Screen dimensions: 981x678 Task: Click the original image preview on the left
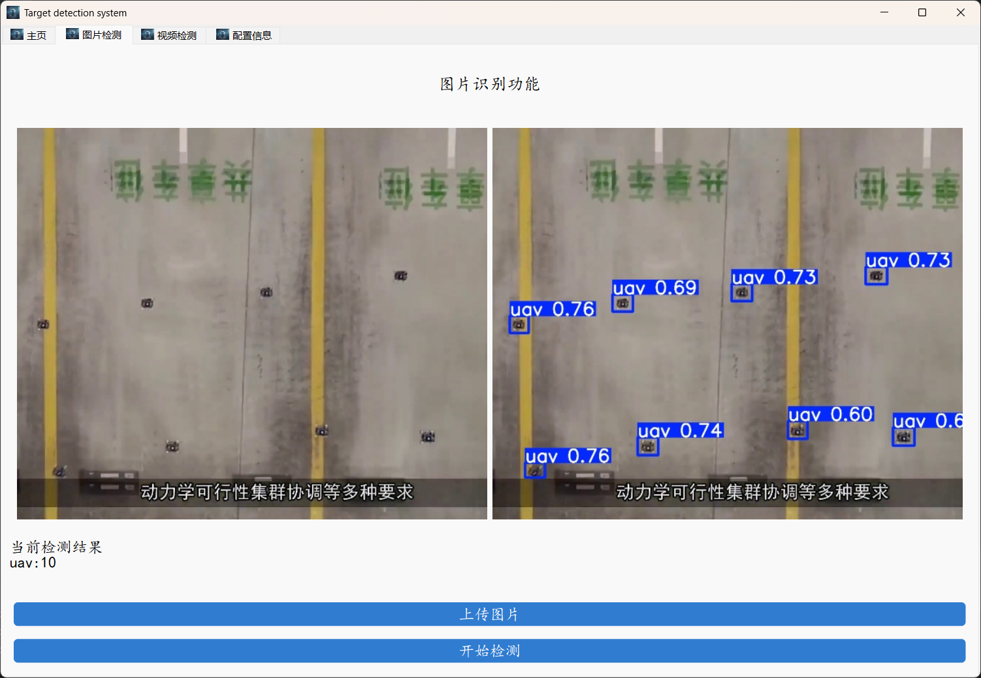(x=252, y=324)
